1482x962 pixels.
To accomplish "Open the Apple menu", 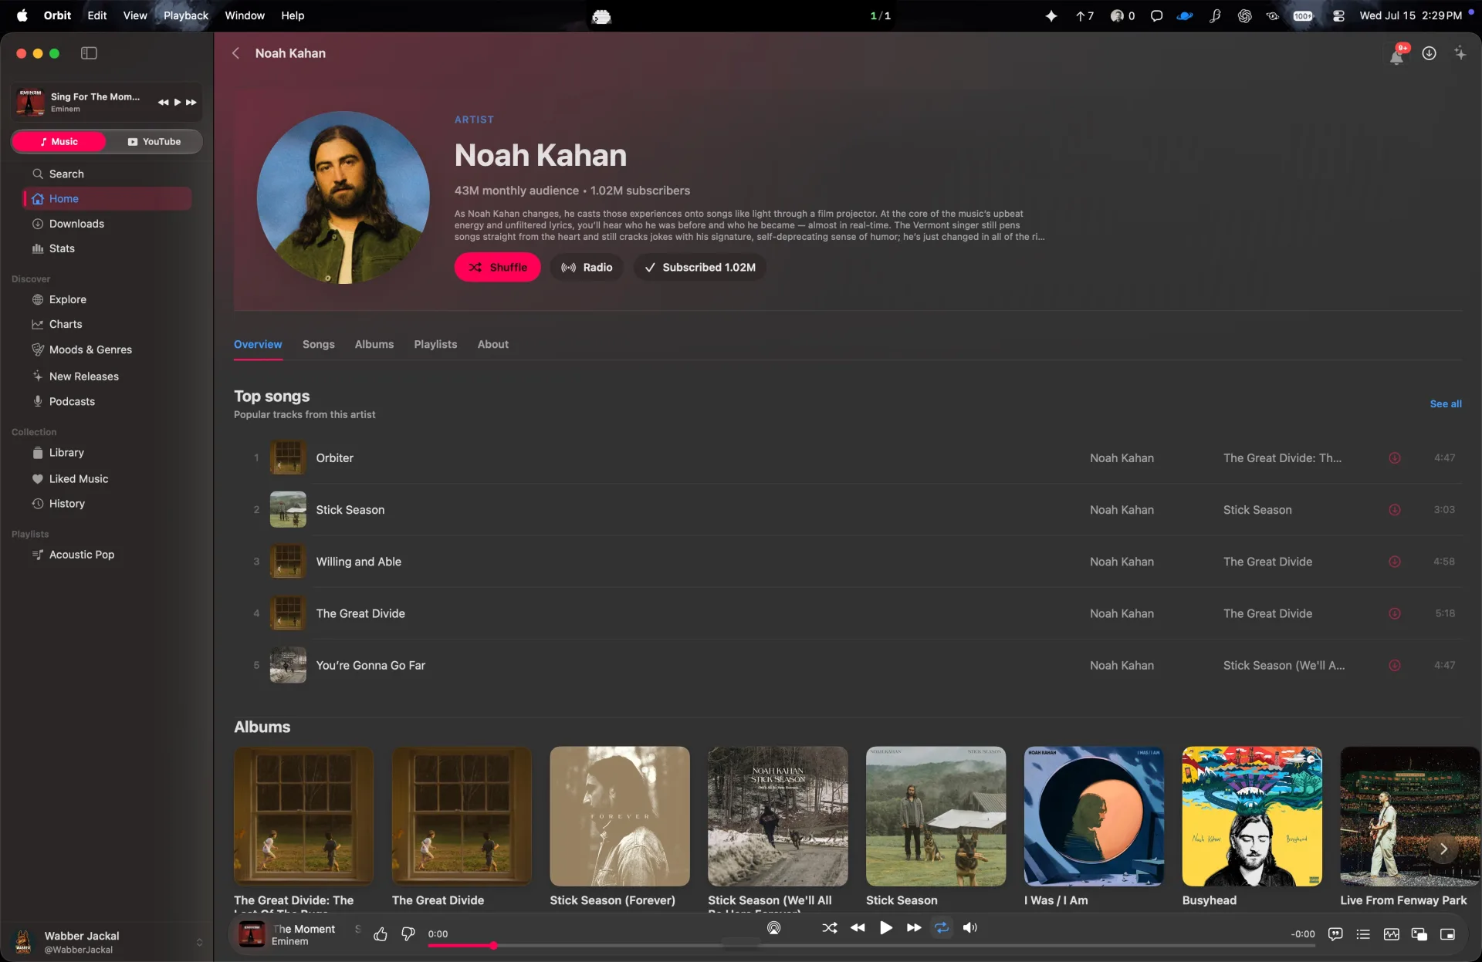I will (22, 15).
